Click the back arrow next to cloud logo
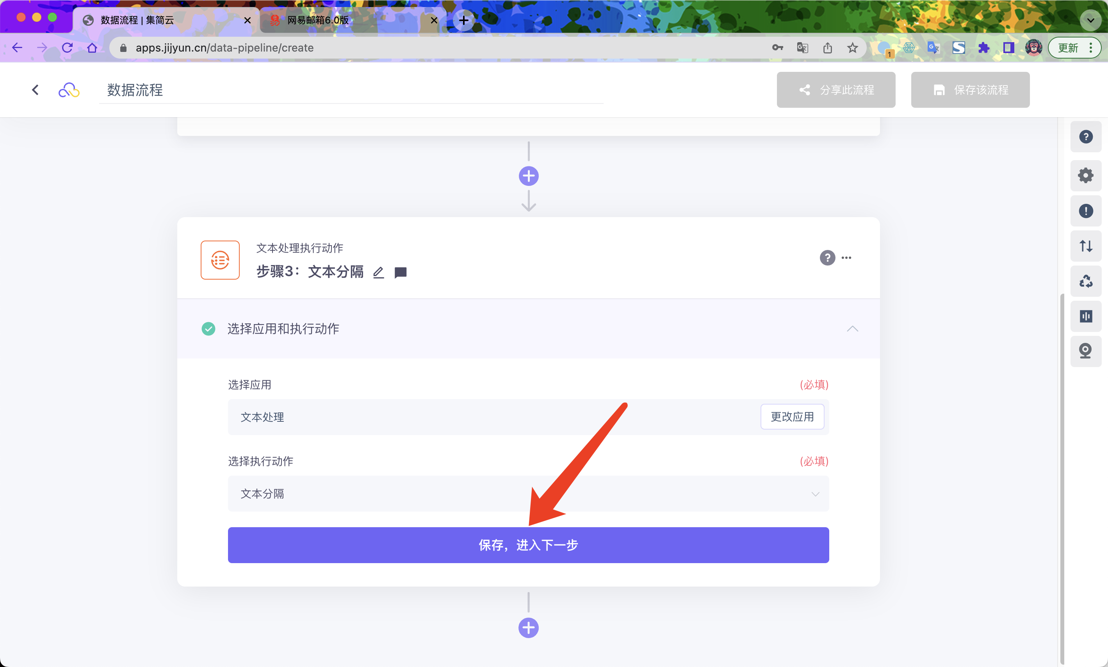 coord(36,90)
